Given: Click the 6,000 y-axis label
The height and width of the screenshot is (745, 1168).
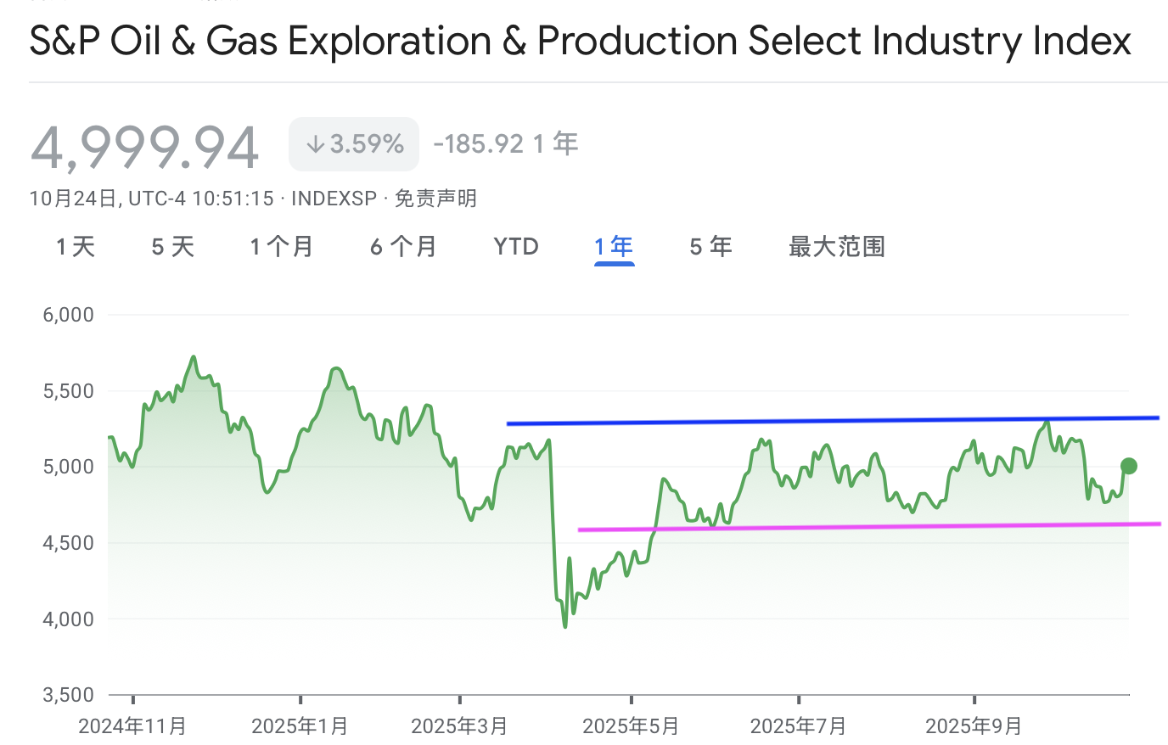Looking at the screenshot, I should tap(68, 315).
